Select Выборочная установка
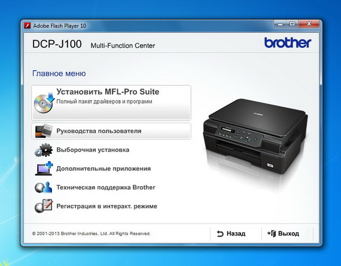341x266 pixels. (x=93, y=150)
